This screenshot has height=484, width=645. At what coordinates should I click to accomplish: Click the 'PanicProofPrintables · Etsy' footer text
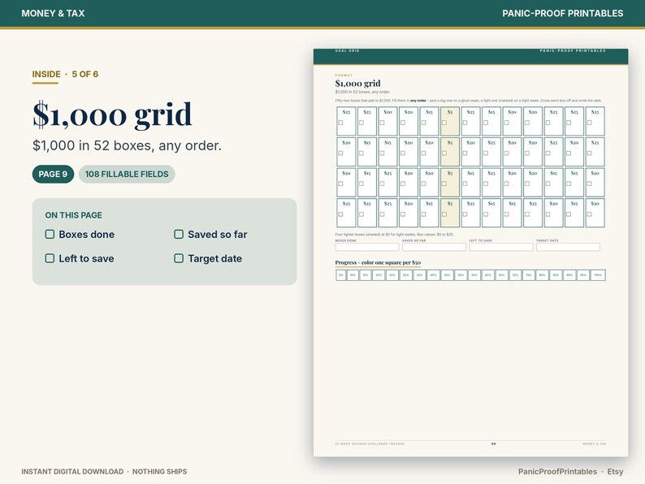click(570, 472)
